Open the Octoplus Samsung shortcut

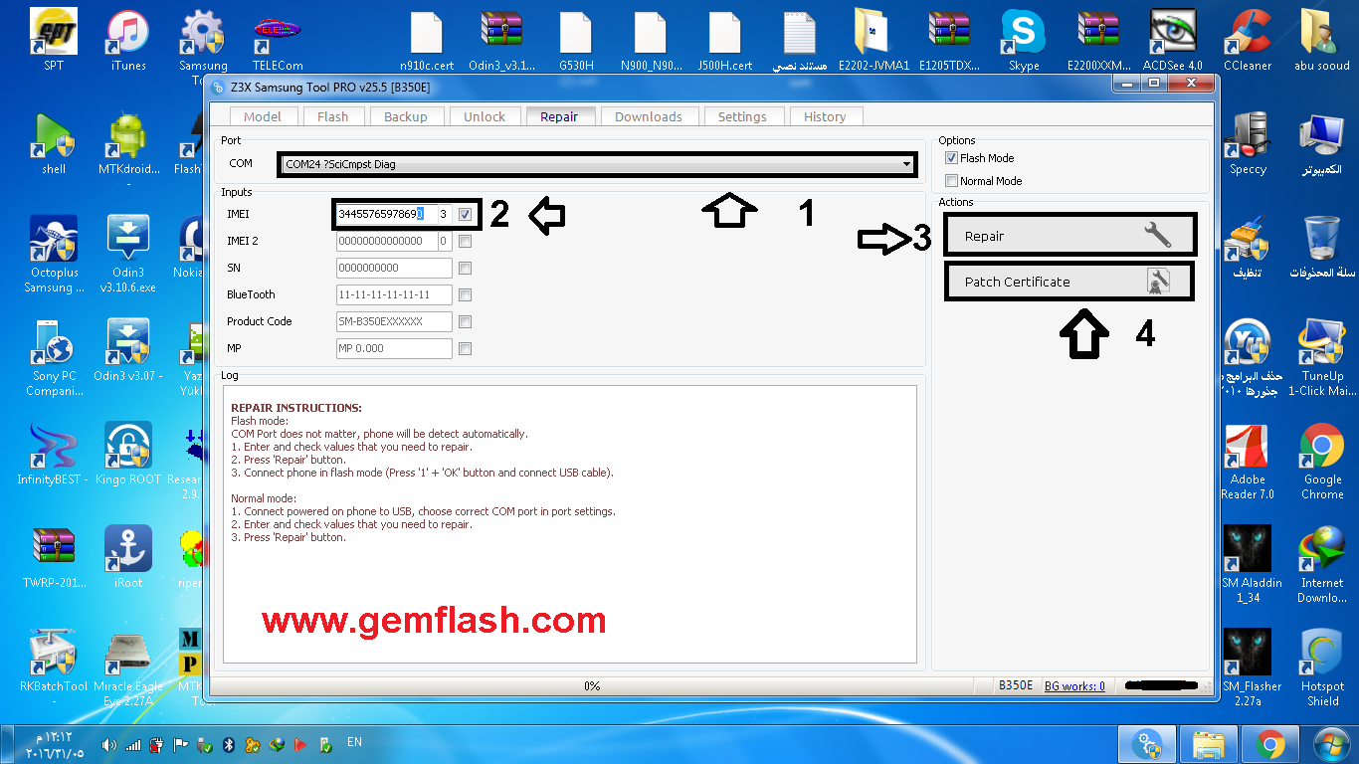click(54, 254)
